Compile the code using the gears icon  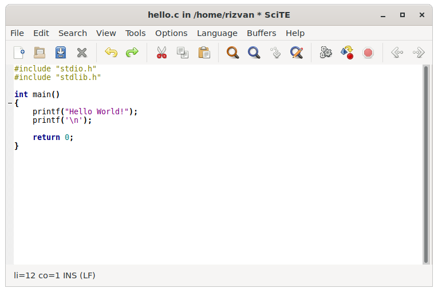click(326, 53)
